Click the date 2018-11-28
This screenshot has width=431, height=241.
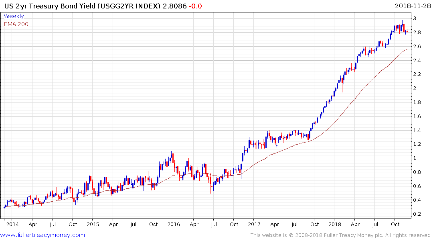[413, 6]
